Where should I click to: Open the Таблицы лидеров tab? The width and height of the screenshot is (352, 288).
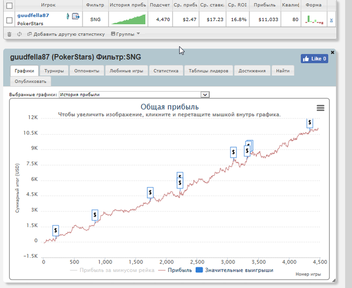(208, 71)
